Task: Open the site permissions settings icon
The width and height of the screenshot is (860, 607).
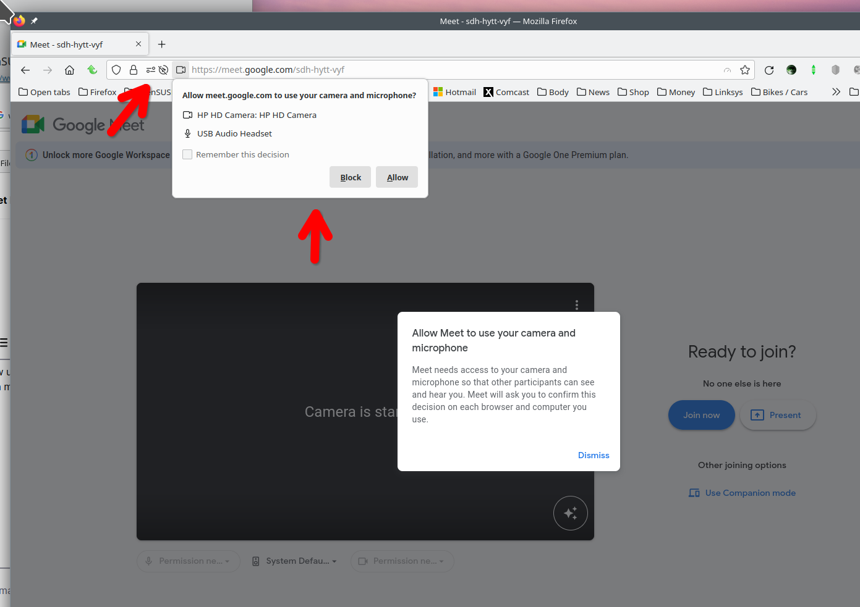Action: click(x=150, y=70)
